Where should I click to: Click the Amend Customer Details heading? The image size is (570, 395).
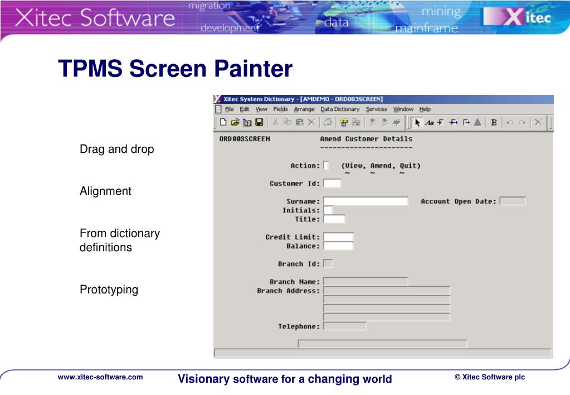[366, 139]
